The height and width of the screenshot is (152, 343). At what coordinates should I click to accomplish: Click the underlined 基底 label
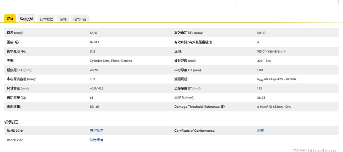coord(10,42)
